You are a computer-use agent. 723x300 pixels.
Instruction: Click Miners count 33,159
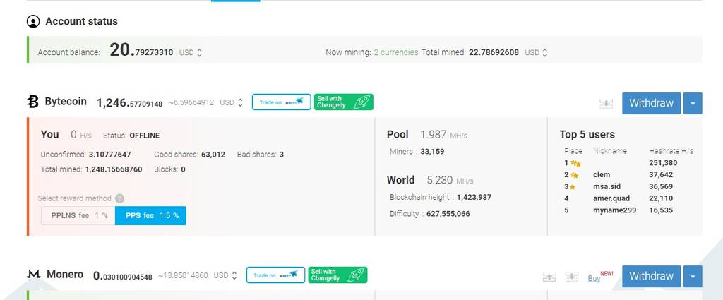click(x=432, y=152)
